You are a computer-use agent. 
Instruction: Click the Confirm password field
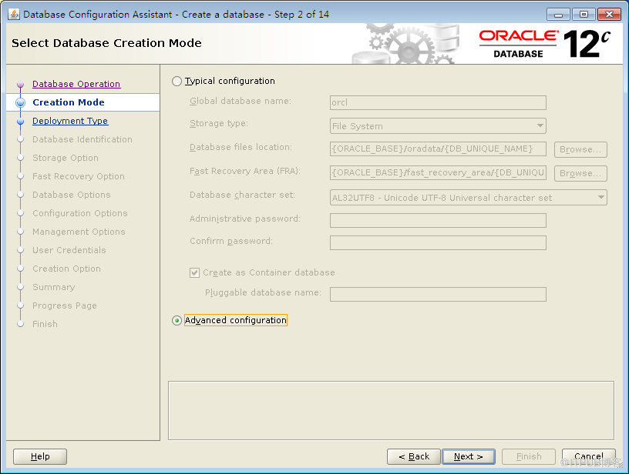pos(438,243)
